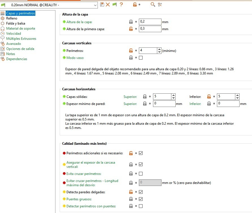Image resolution: width=252 pixels, height=213 pixels.
Task: Enable Evita cruzar perímetros checkbox
Action: (141, 174)
